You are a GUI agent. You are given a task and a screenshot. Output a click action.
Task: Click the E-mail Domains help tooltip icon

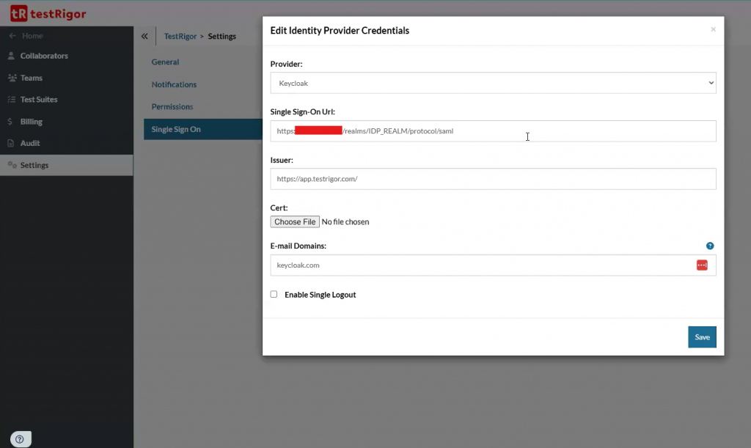pyautogui.click(x=710, y=246)
